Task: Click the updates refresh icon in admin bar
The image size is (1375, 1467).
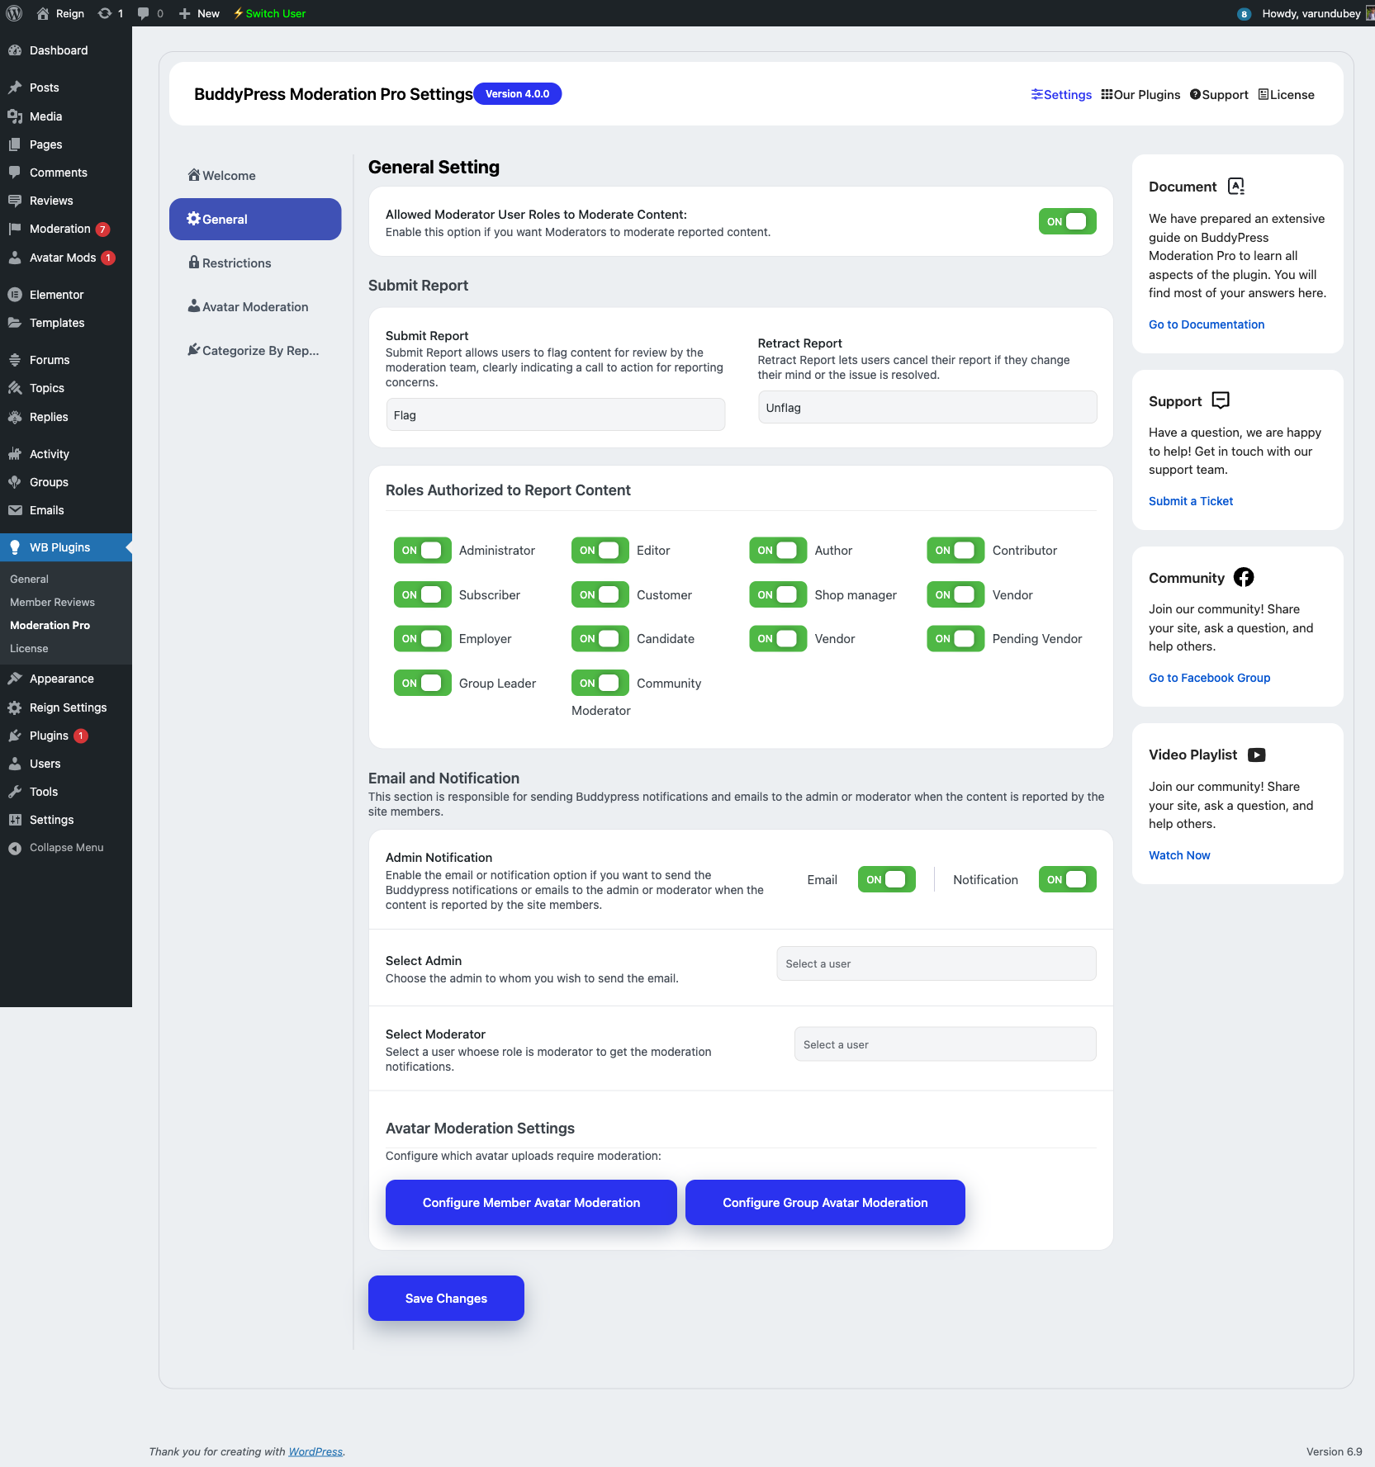Action: [x=105, y=13]
